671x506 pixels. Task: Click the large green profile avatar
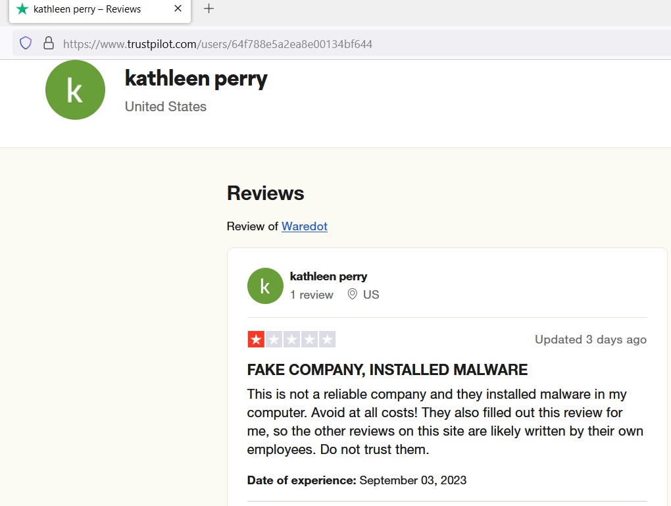(75, 90)
